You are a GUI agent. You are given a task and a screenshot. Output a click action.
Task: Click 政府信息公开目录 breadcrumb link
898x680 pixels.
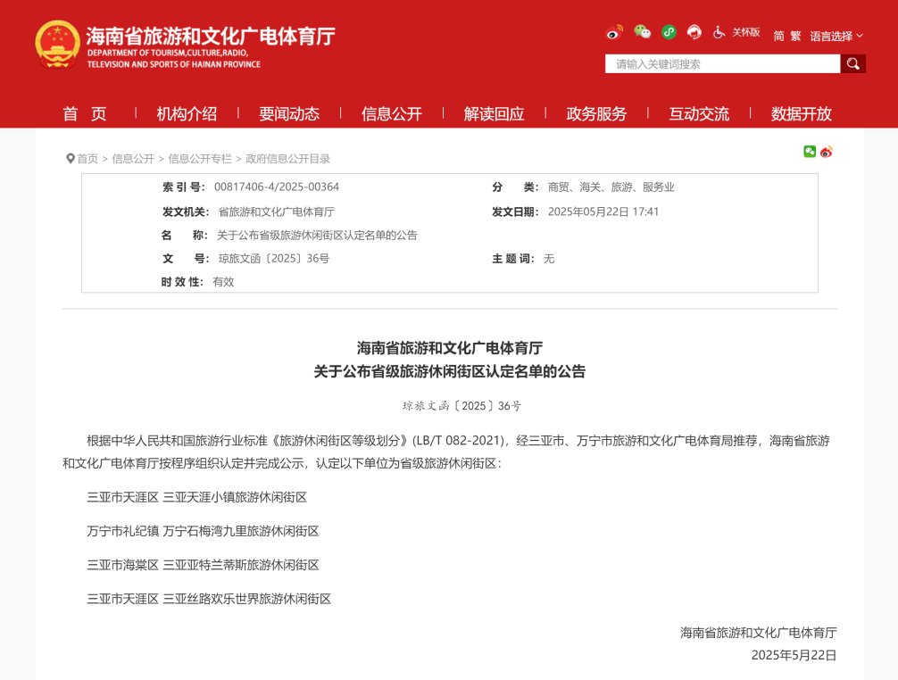[288, 159]
